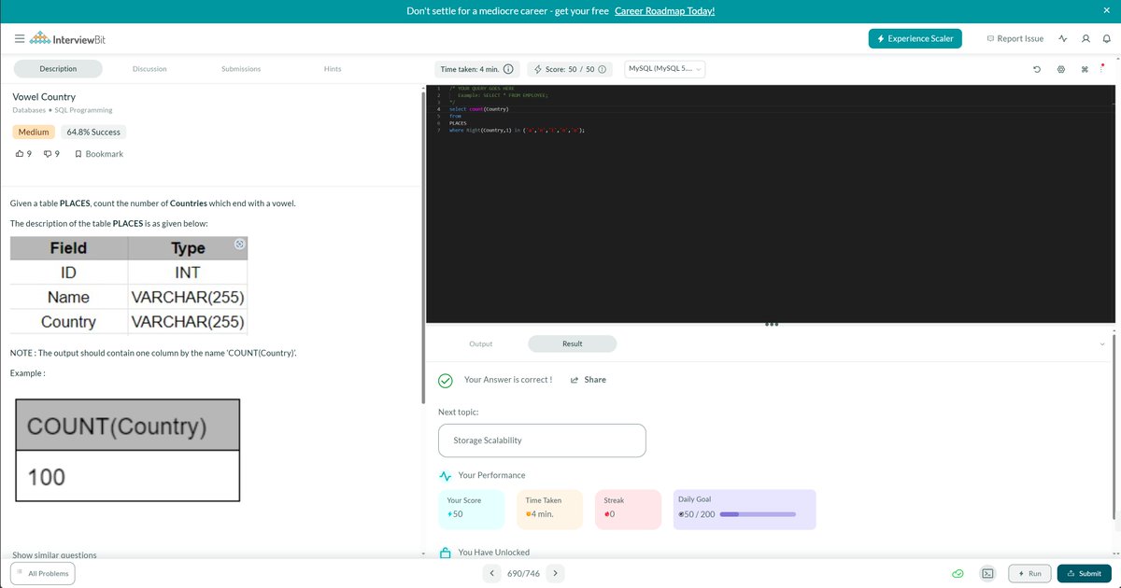Close the career roadmap banner
The height and width of the screenshot is (588, 1121).
(1106, 10)
